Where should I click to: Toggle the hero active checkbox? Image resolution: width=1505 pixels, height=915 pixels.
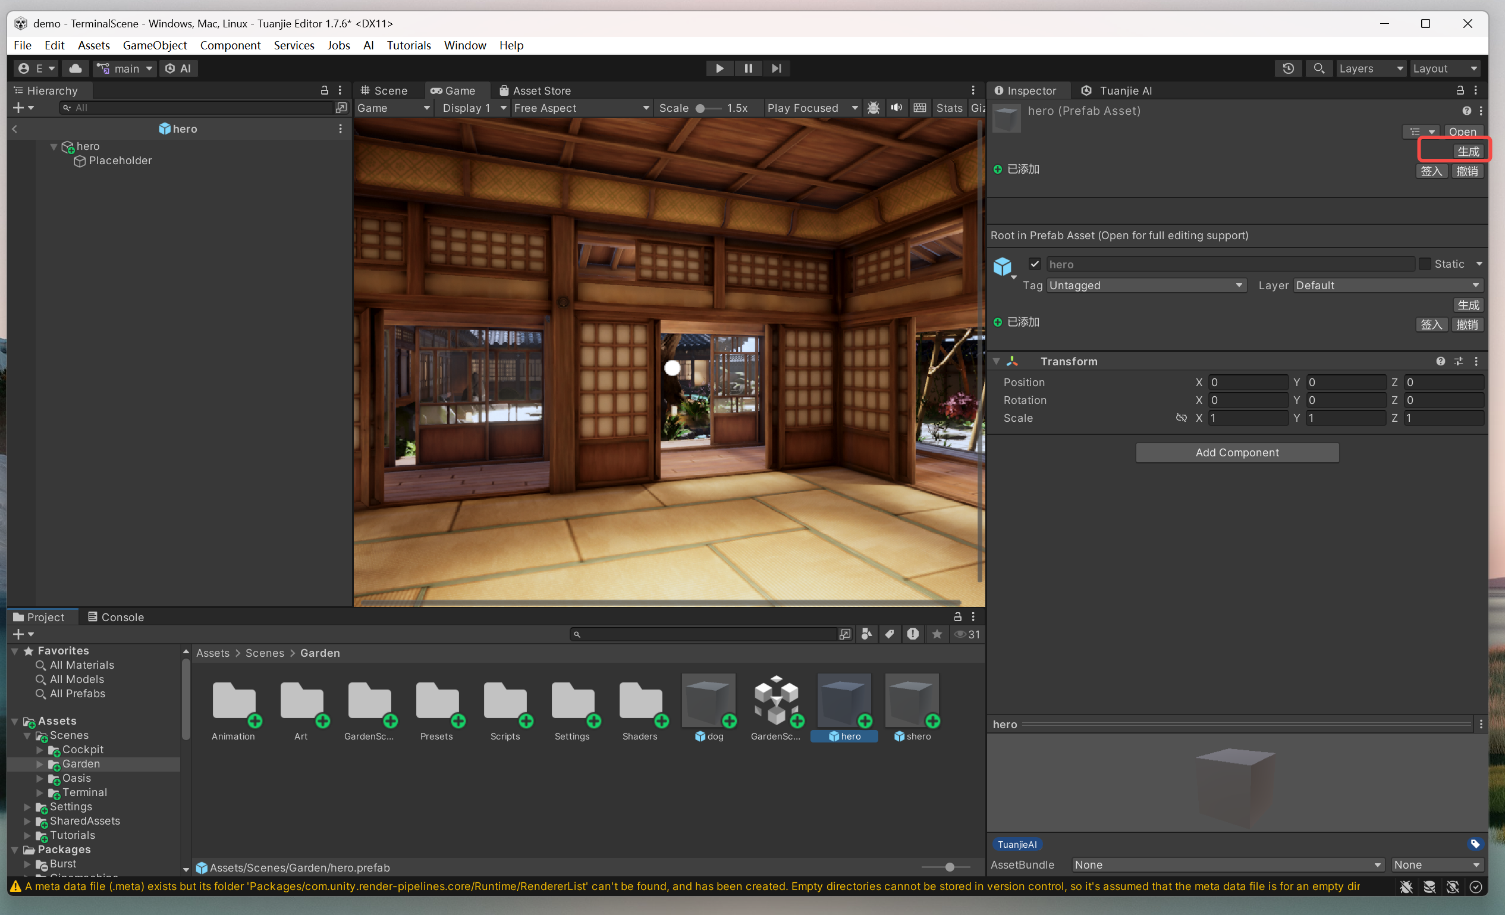(x=1034, y=264)
